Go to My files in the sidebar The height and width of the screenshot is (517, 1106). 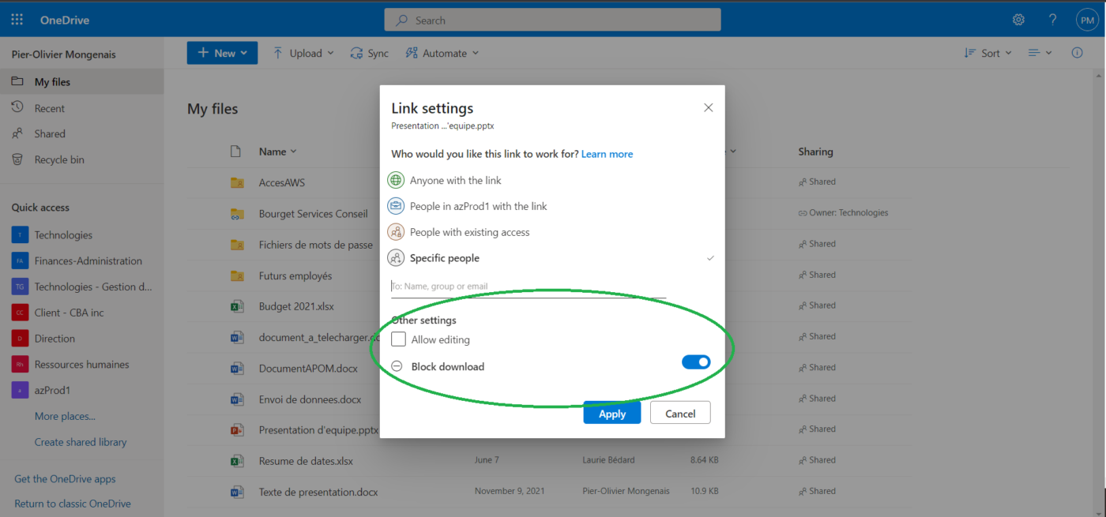82,82
